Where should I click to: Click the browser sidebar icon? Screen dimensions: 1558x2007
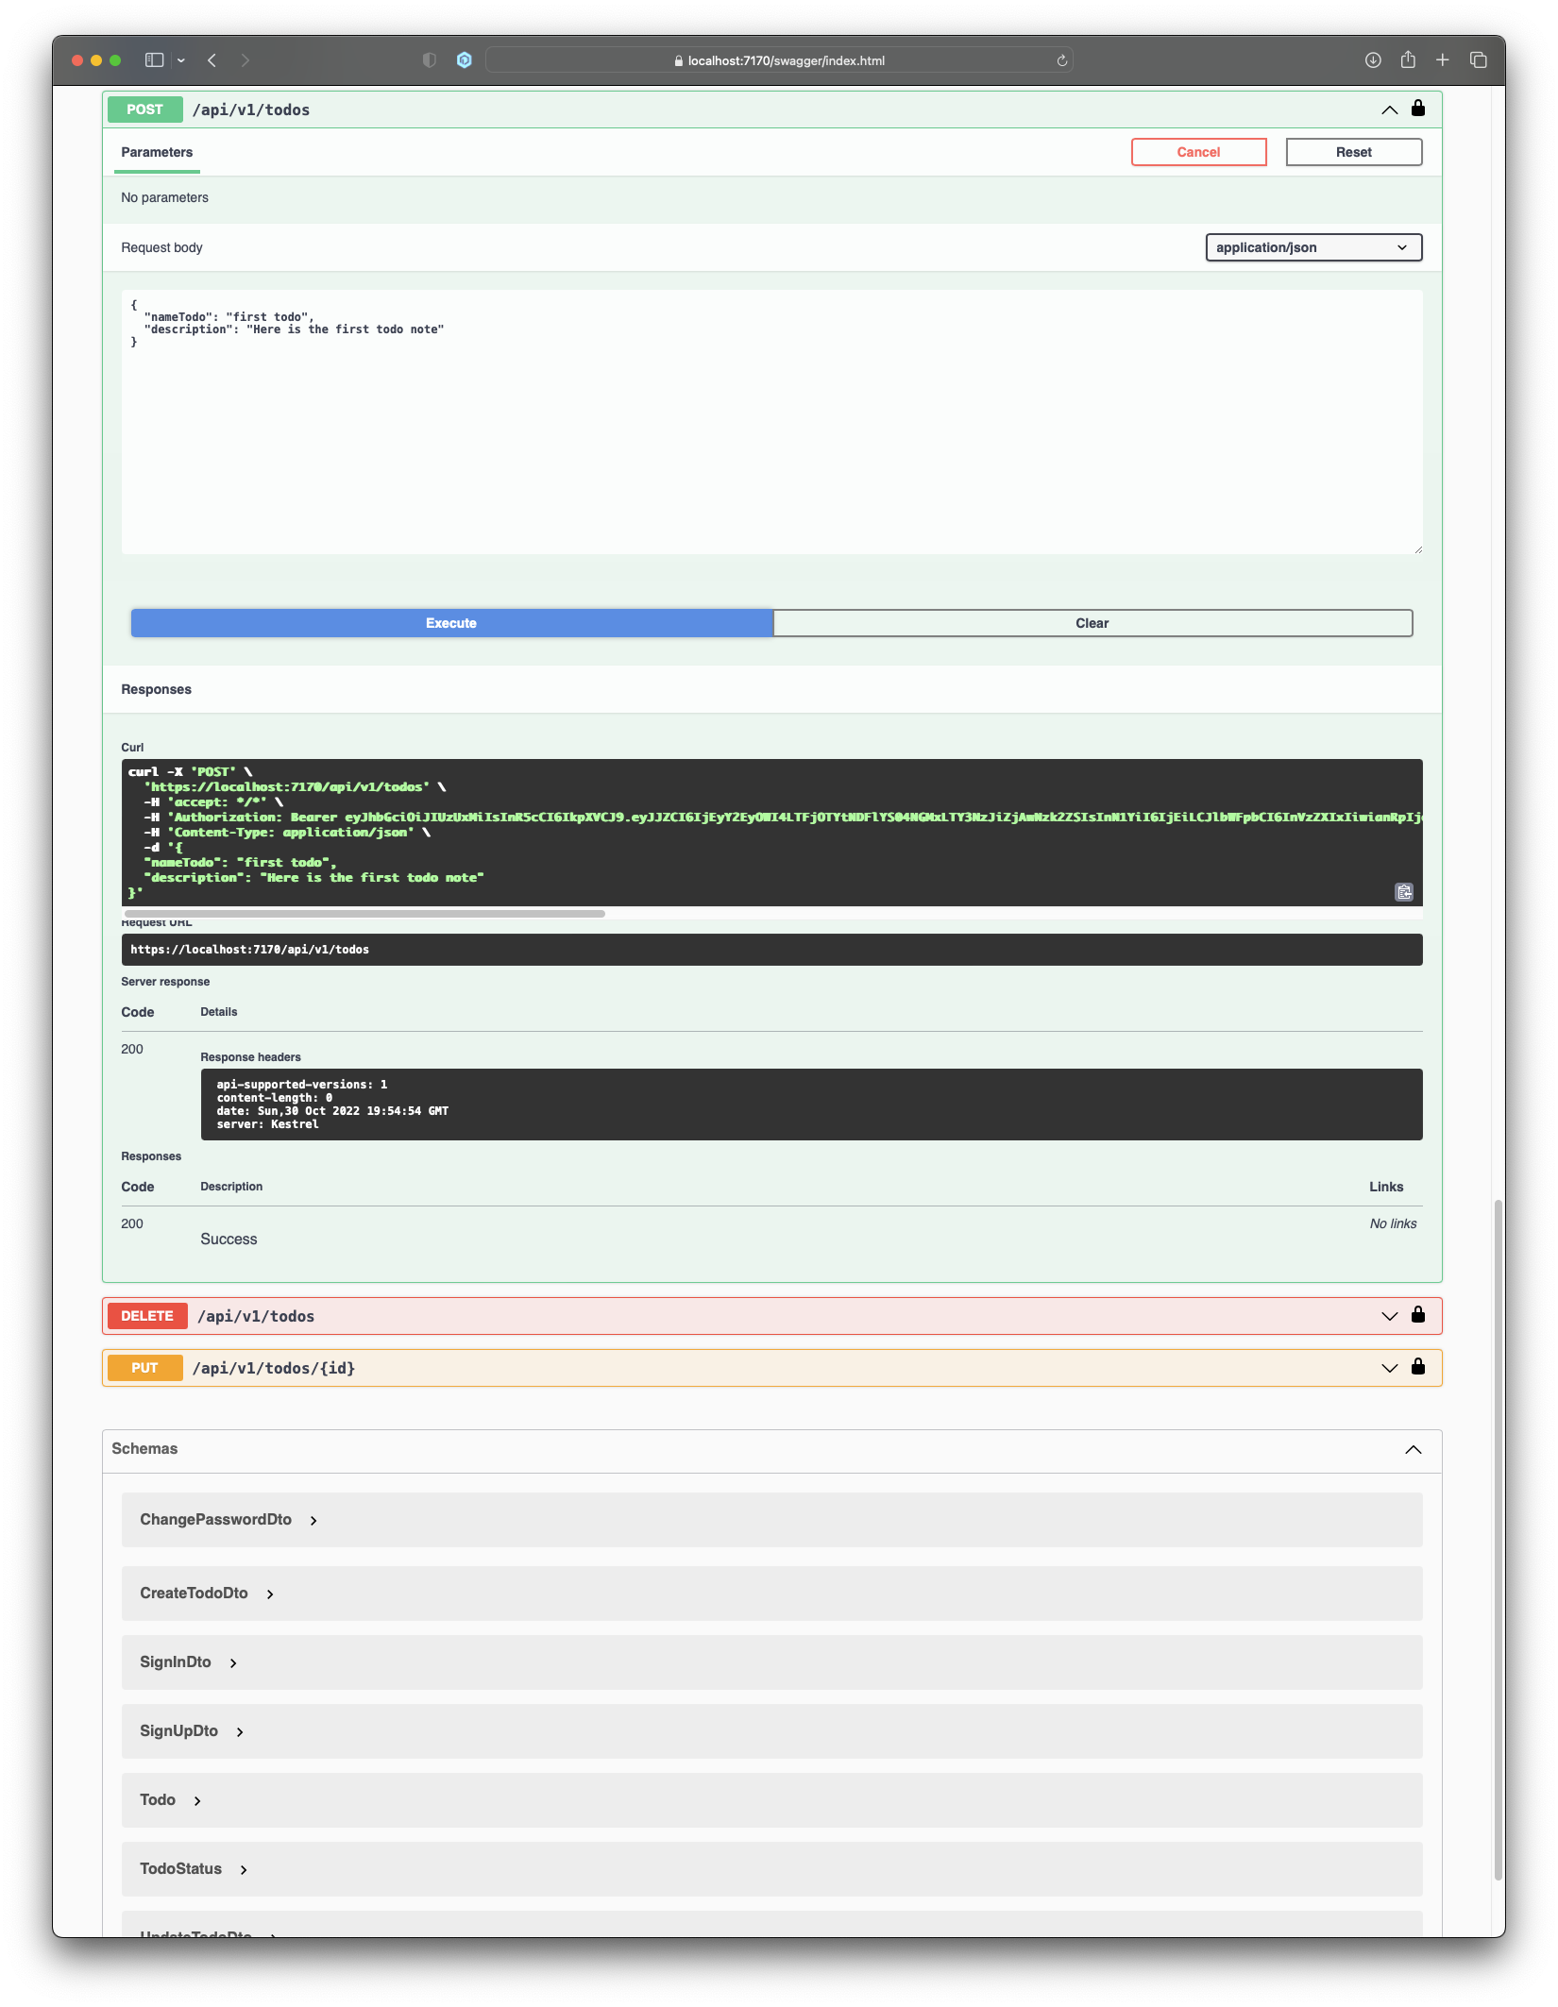(x=154, y=59)
